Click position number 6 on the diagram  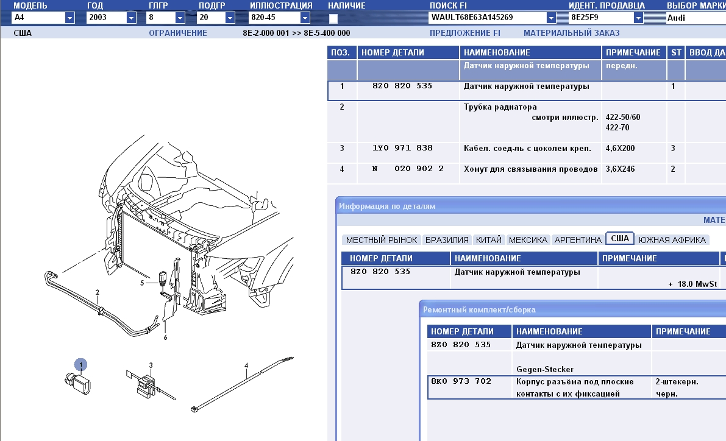tap(165, 337)
